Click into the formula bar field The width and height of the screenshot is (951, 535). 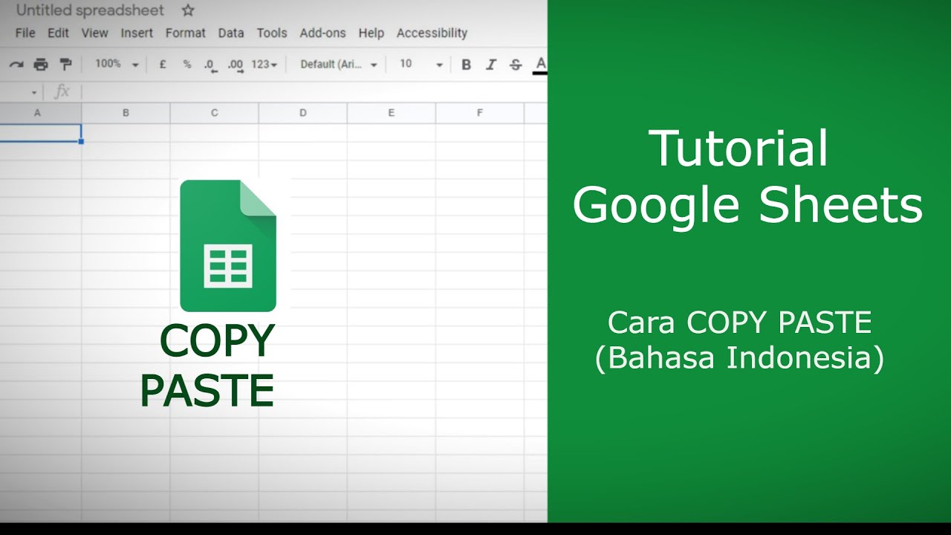[x=314, y=92]
